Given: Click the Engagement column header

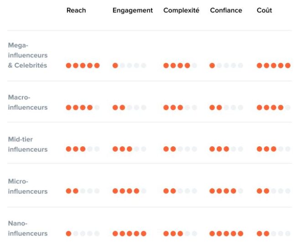Looking at the screenshot, I should (x=132, y=10).
